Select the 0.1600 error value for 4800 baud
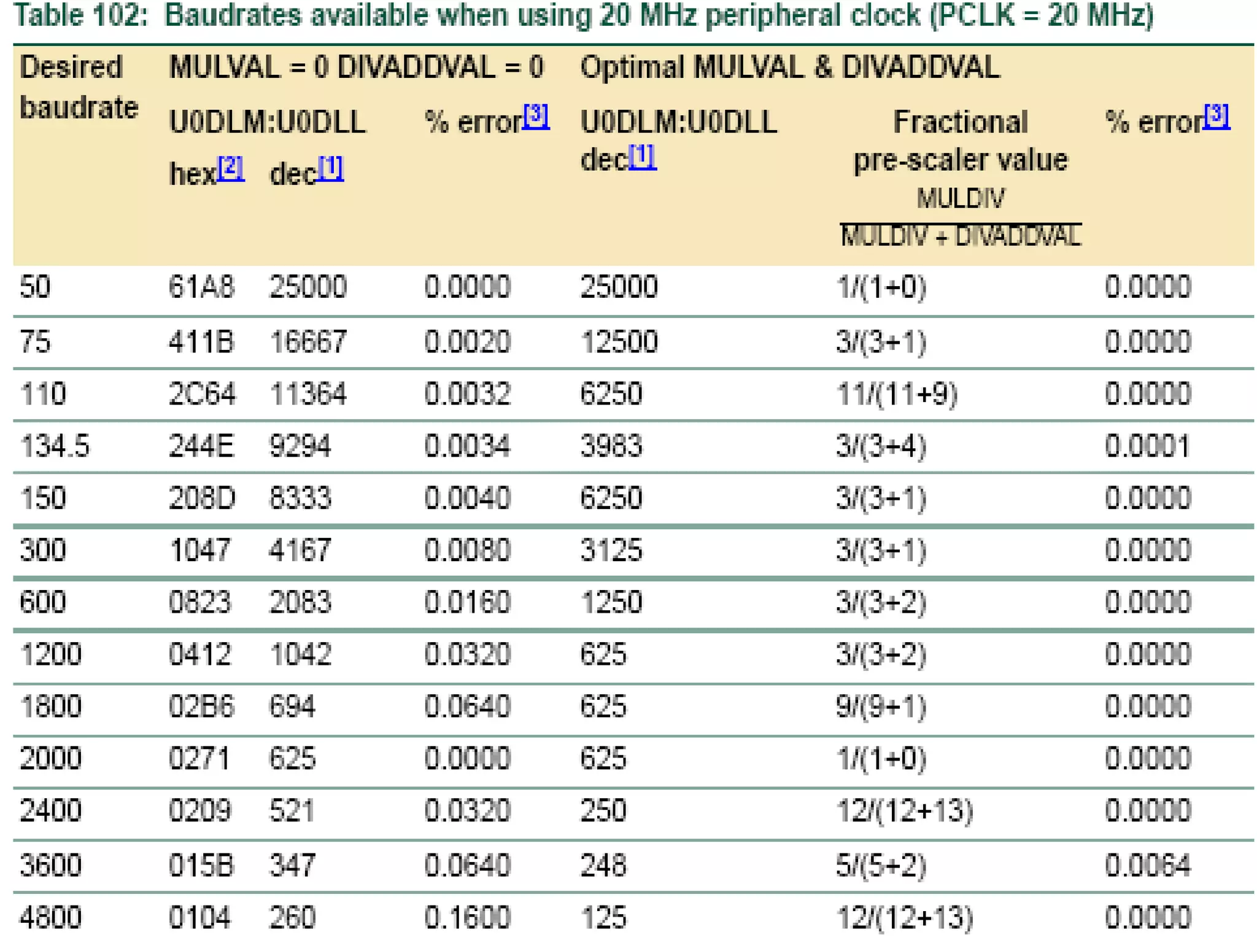Screen dimensions: 1257x943 [466, 918]
